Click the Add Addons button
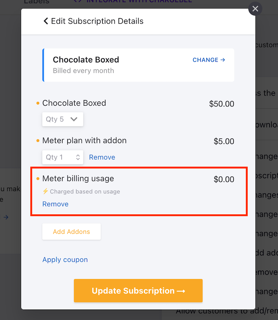 tap(71, 232)
